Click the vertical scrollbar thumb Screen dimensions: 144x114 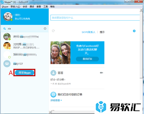pyautogui.click(x=141, y=45)
